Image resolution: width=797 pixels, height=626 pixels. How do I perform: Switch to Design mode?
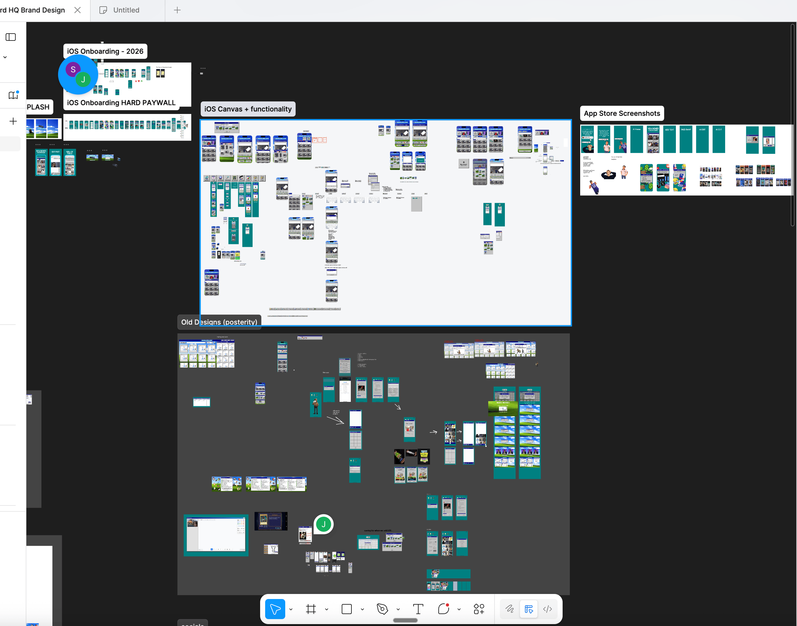click(528, 609)
